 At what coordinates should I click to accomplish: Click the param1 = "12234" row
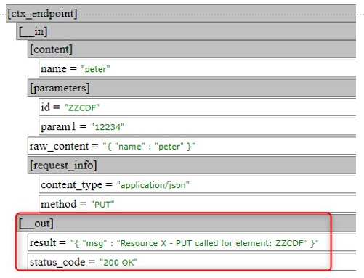click(x=197, y=126)
